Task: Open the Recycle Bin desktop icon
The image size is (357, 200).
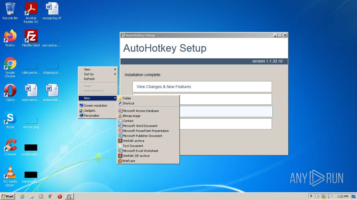Action: click(x=10, y=11)
